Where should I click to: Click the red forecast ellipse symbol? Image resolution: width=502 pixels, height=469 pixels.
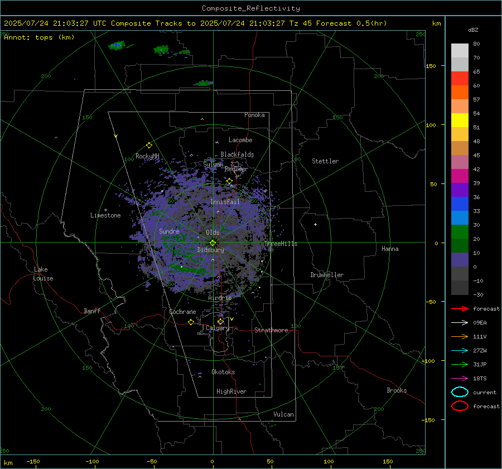tap(460, 406)
